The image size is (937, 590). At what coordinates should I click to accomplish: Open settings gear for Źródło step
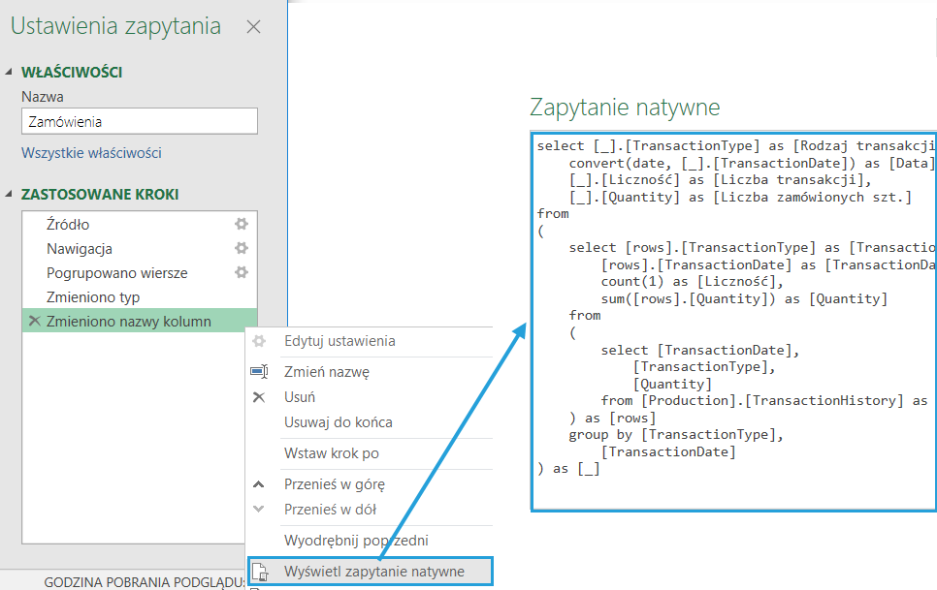click(242, 224)
